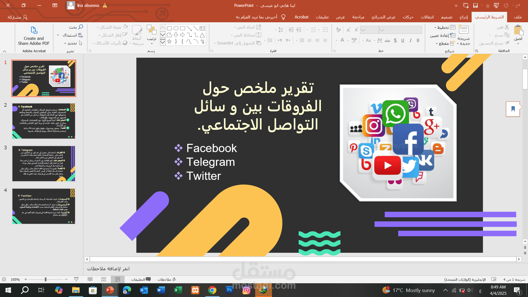
Task: Click the Undo arrow in the title bar
Action: [518, 5]
